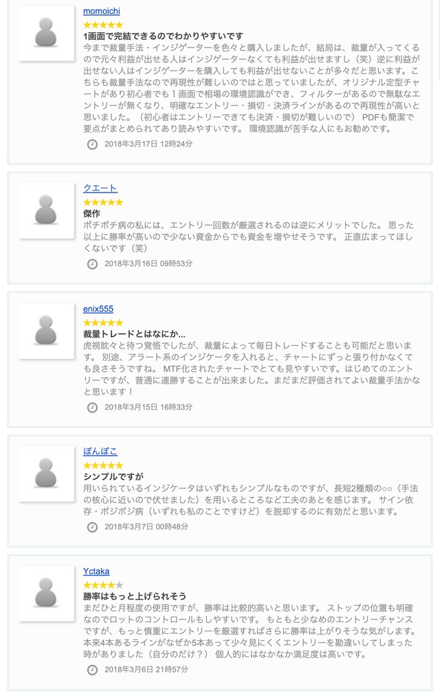This screenshot has width=440, height=693.
Task: Click enix555's five-star rating
Action: [103, 322]
